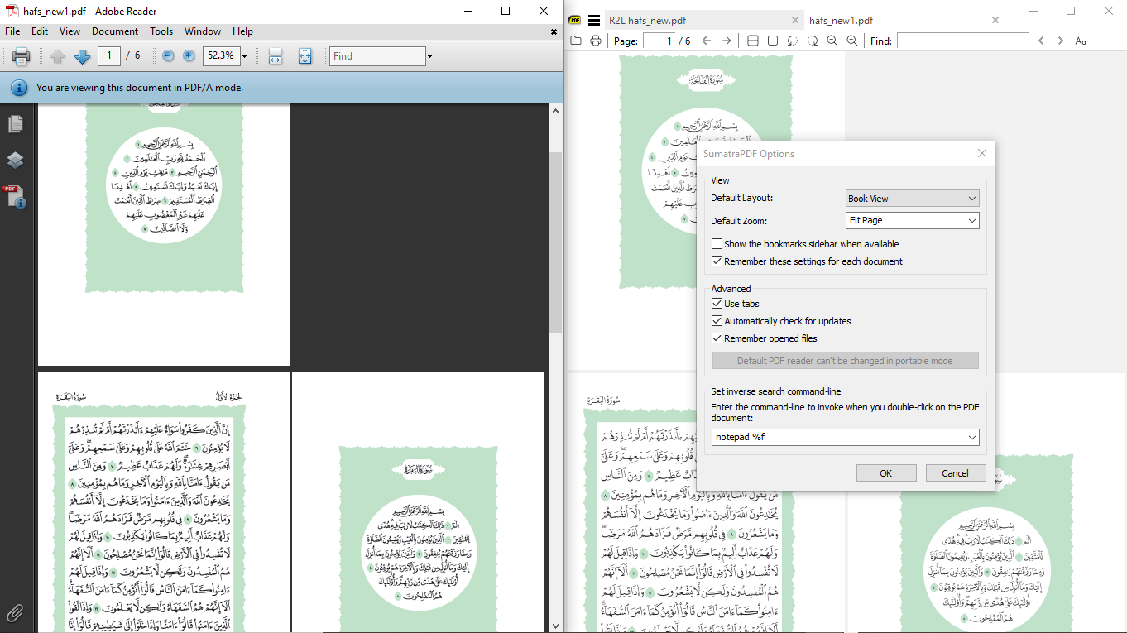Screen dimensions: 1127x633
Task: Open the Help menu in Adobe Reader
Action: [242, 31]
